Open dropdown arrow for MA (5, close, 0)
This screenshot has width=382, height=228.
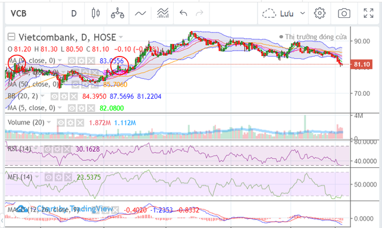click(60, 108)
